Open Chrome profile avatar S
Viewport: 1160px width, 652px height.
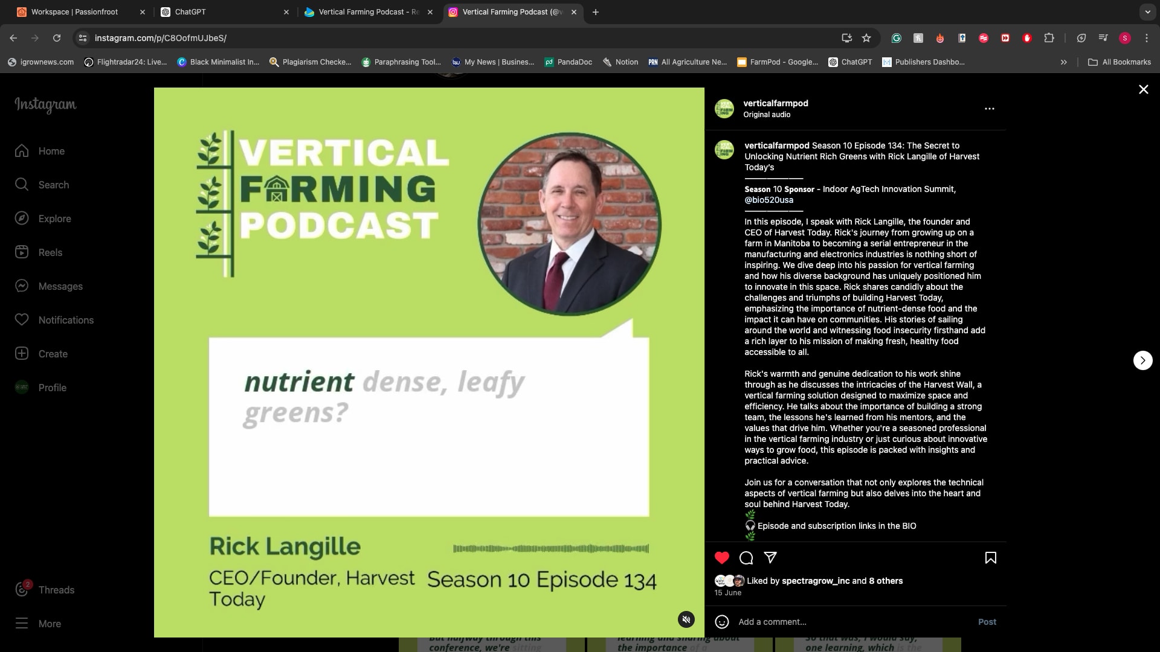click(1125, 38)
